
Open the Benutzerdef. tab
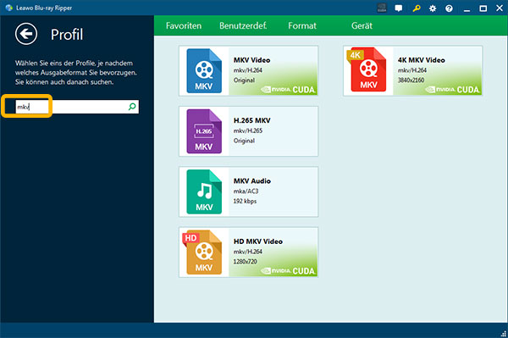click(243, 25)
